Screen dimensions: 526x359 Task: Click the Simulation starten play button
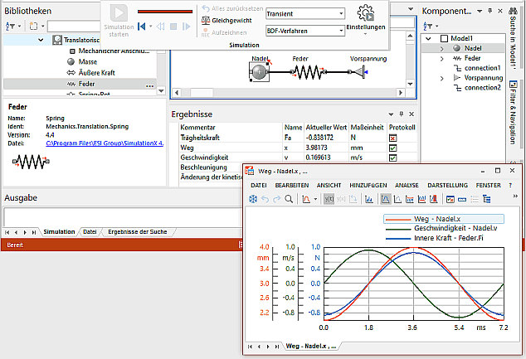(x=119, y=13)
